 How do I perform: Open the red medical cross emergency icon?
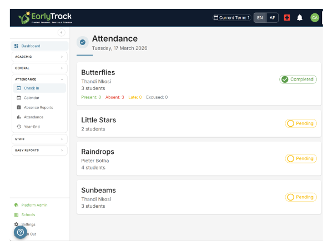(287, 18)
